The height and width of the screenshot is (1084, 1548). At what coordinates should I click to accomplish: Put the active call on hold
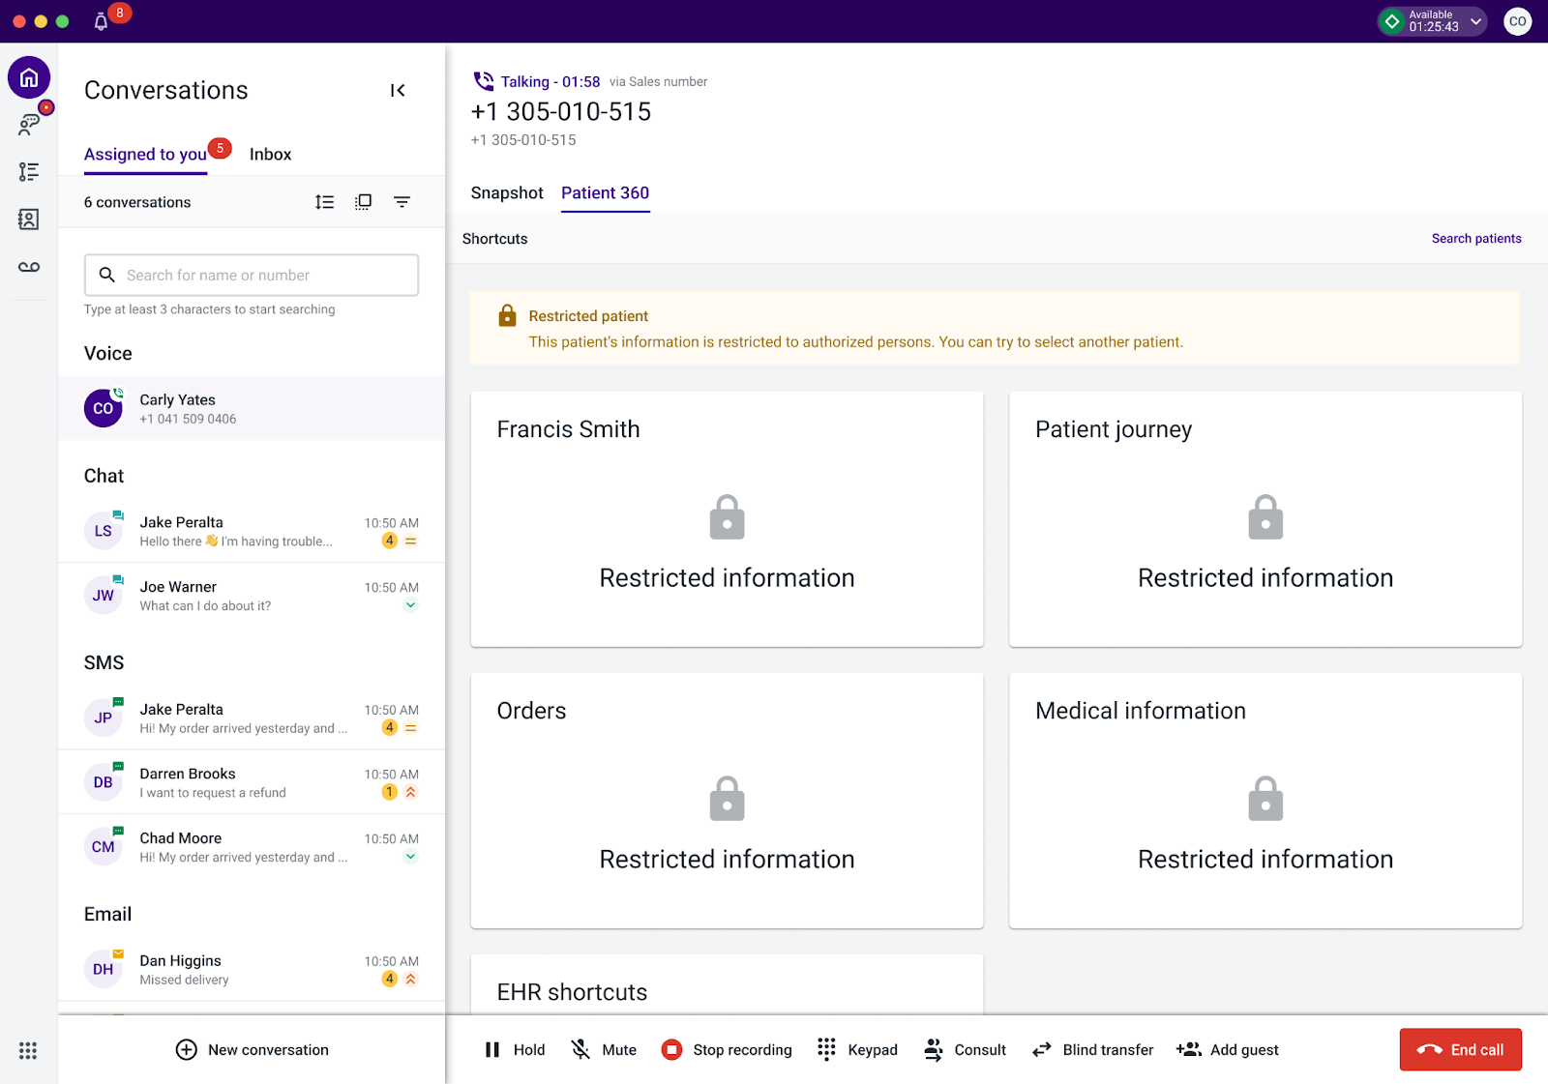[x=514, y=1049]
